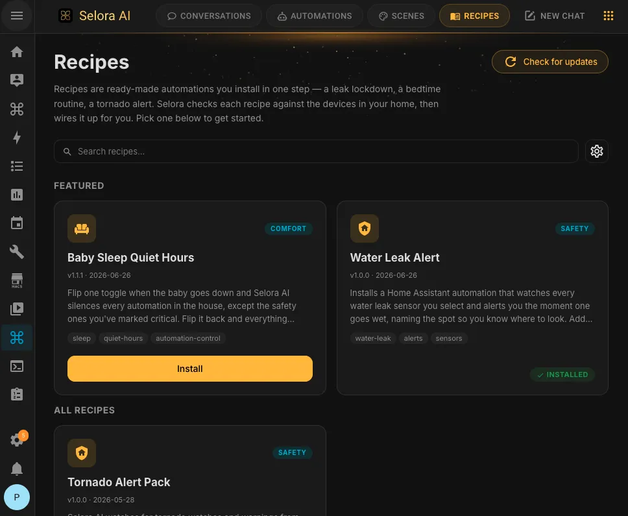Click the COMFORT category badge

pyautogui.click(x=288, y=228)
